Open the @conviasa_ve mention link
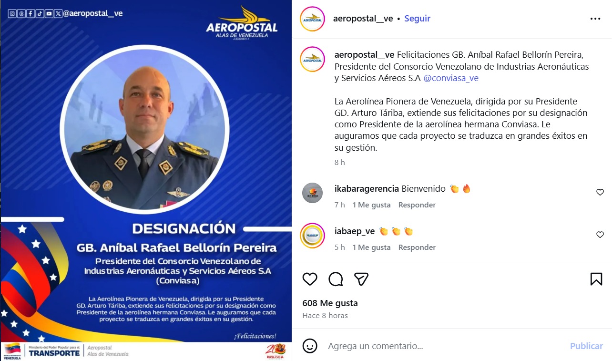Screen dimensions: 612x361 (x=451, y=78)
